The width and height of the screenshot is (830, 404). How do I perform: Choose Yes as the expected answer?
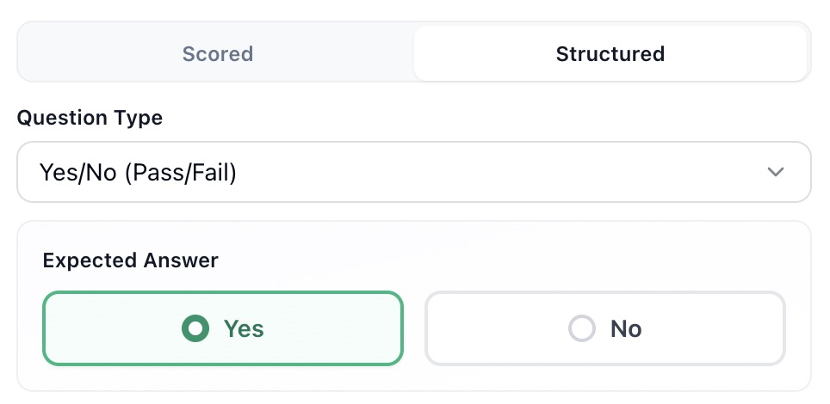tap(222, 328)
